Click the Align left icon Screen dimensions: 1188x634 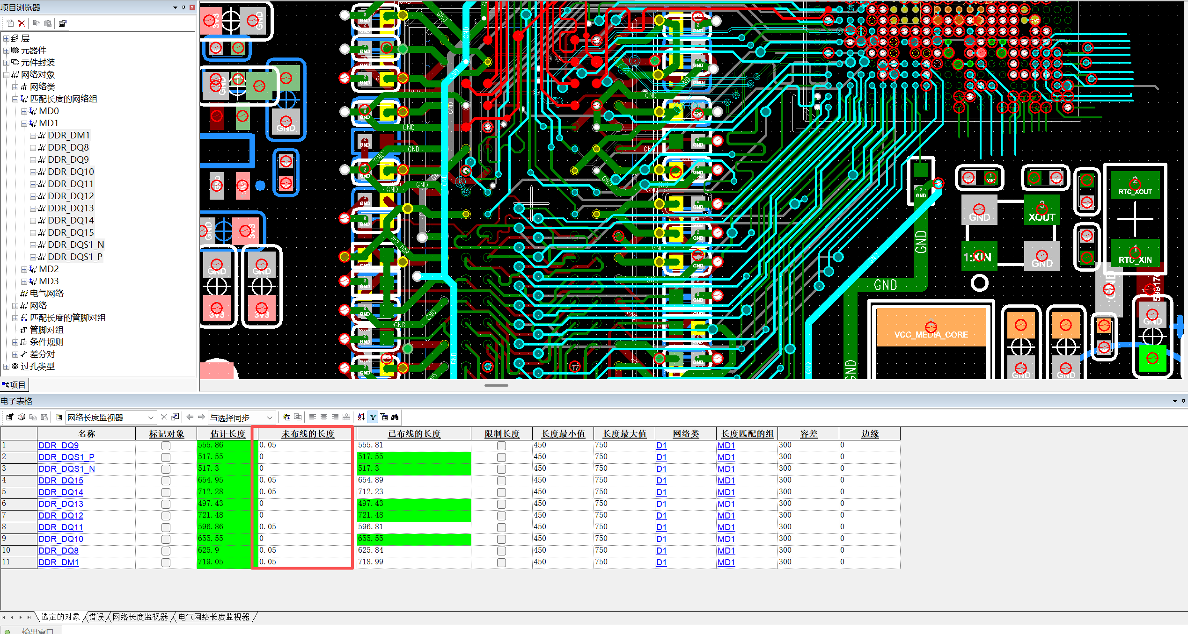(312, 417)
